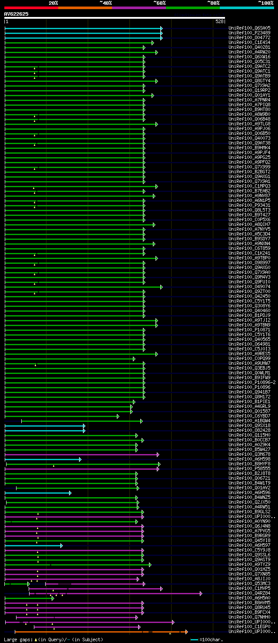Select the UniRef100_B9HMK4 label
278x643 pixels.
tap(249, 148)
